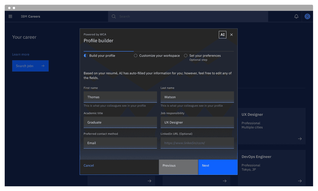Open the notifications bell

296,16
